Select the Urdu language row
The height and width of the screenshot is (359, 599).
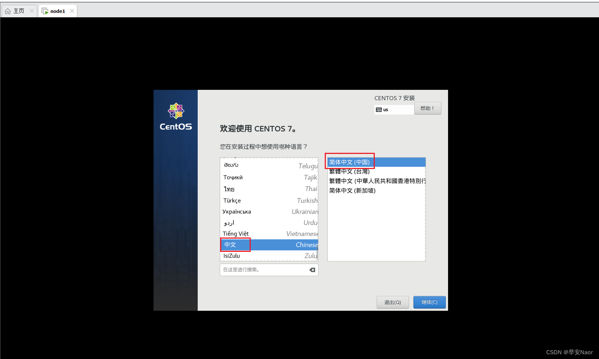tap(269, 223)
